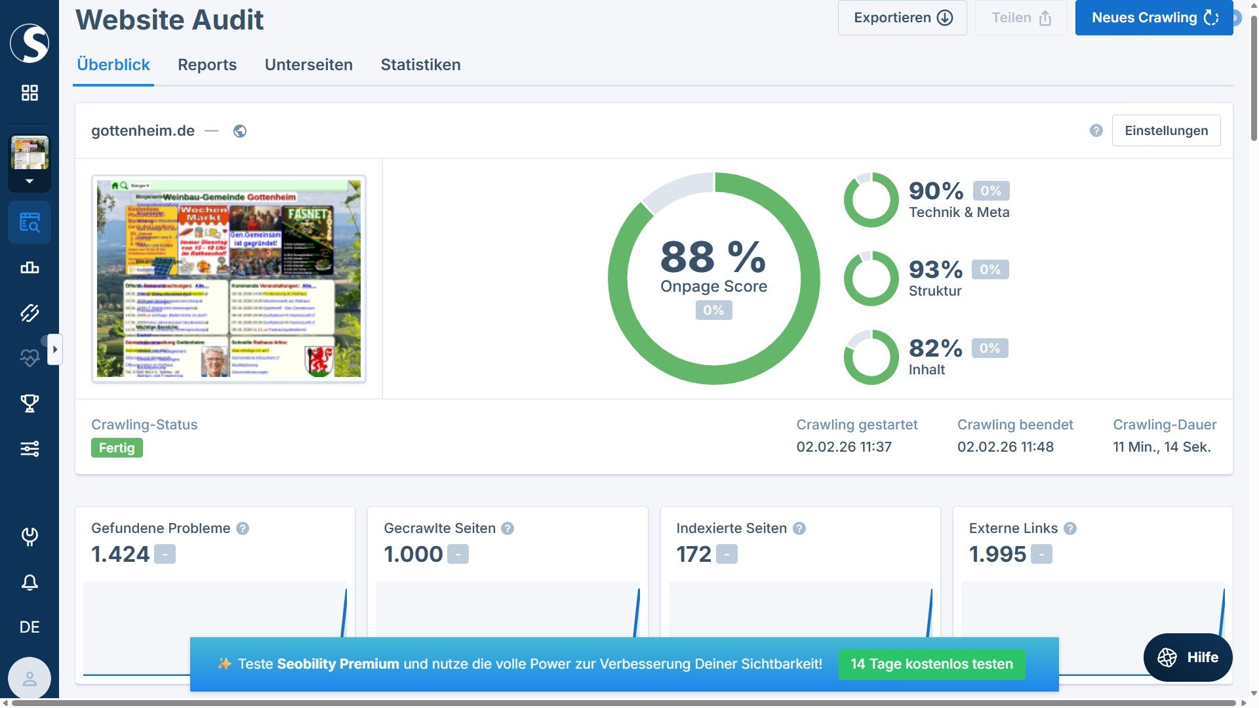Image resolution: width=1259 pixels, height=708 pixels.
Task: Click the 14 Tage kostenlos testen button
Action: coord(931,664)
